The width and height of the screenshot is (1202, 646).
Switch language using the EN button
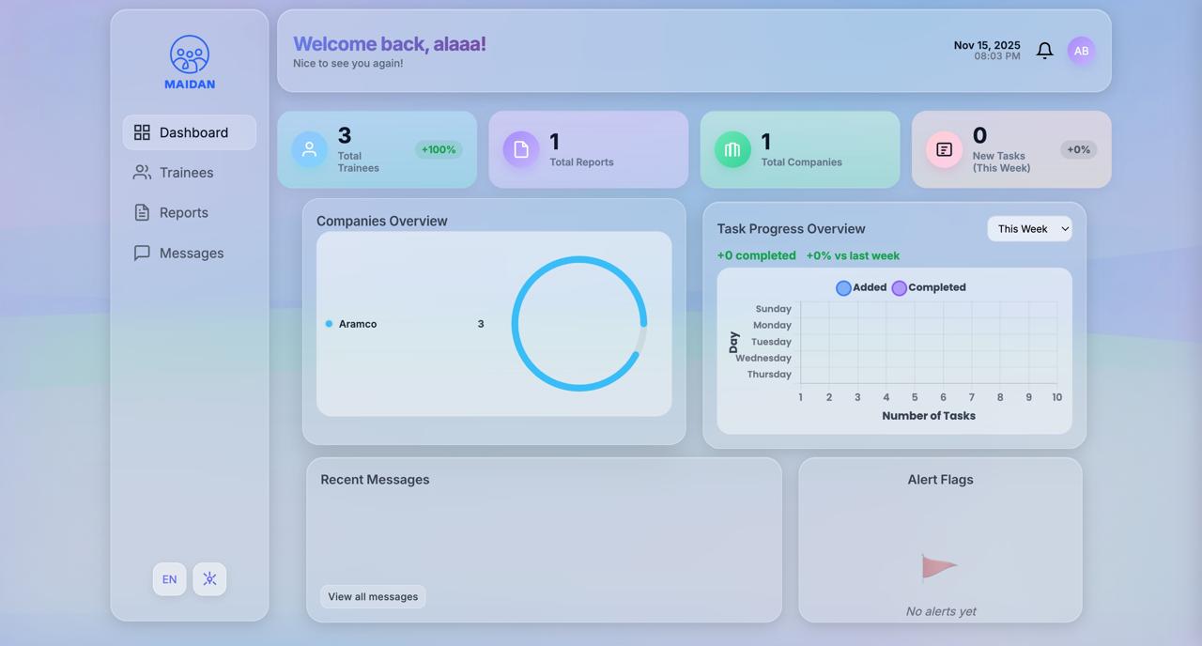point(169,579)
